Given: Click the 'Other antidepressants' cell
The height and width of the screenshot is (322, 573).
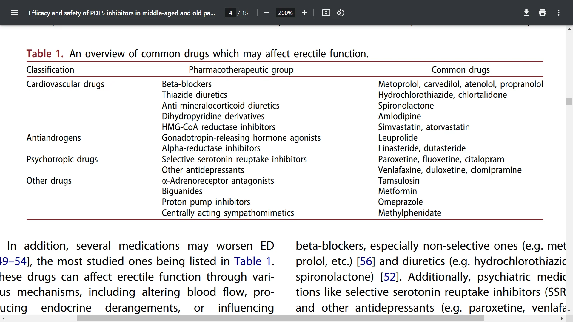Looking at the screenshot, I should click(203, 170).
